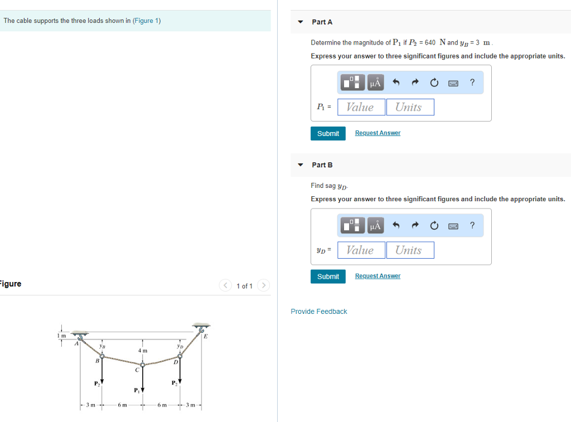The image size is (571, 422).
Task: Open Figure 1 from the problem statement
Action: pyautogui.click(x=146, y=20)
